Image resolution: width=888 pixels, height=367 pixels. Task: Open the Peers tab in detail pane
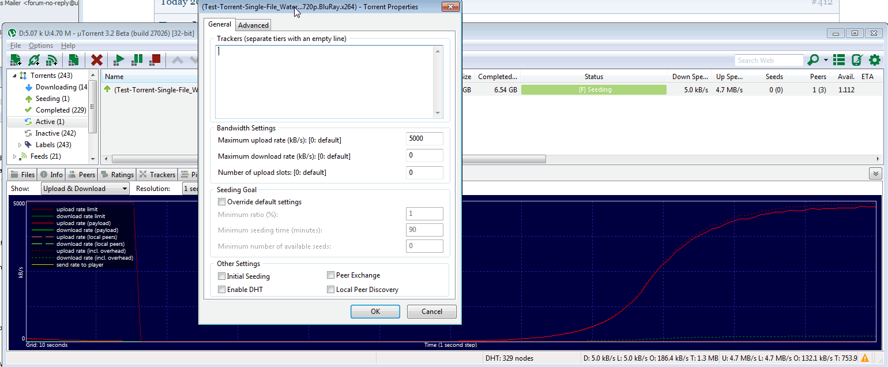[x=81, y=174]
